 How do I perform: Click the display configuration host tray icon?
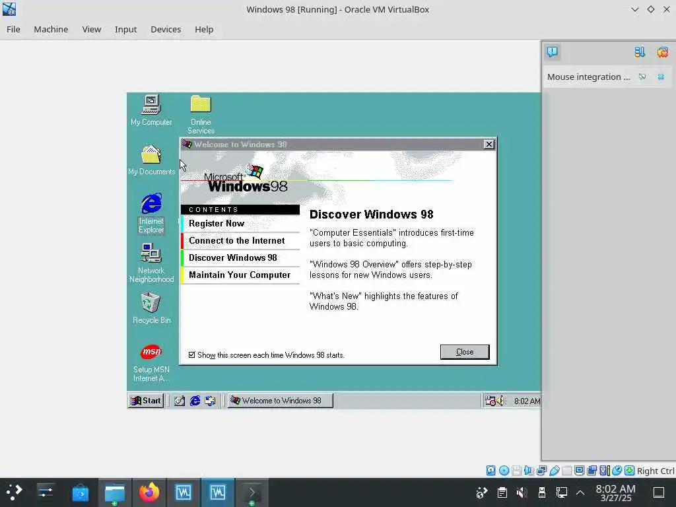click(x=561, y=492)
